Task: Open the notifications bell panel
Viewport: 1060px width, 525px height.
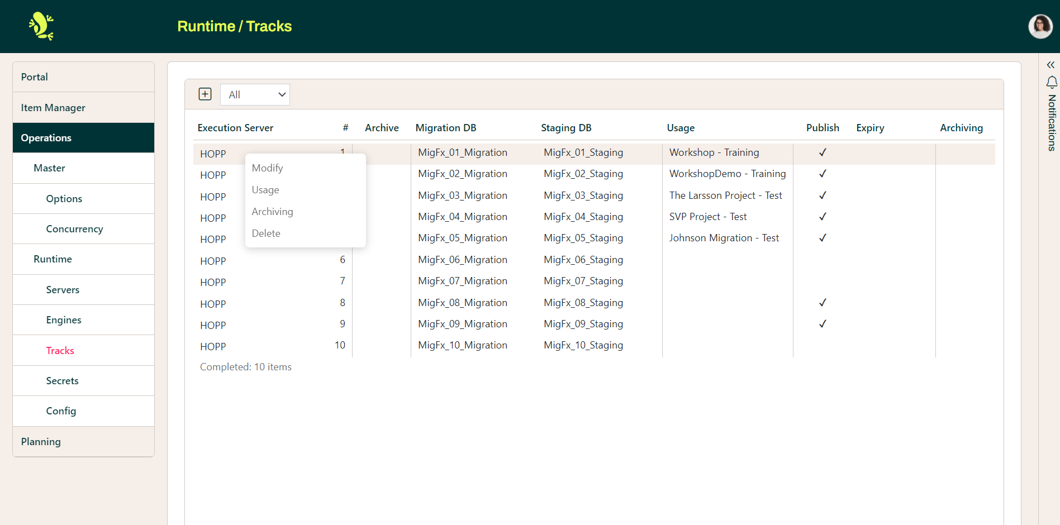Action: click(1052, 82)
